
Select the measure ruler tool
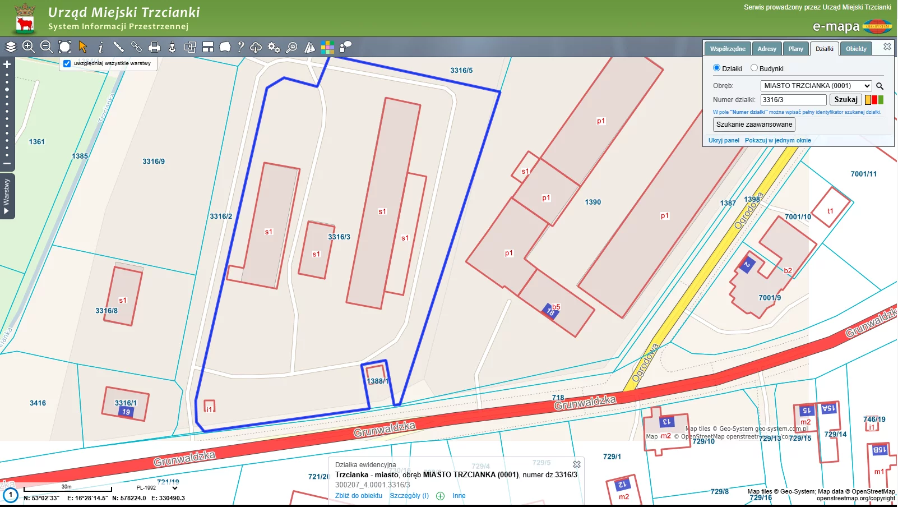click(x=118, y=47)
